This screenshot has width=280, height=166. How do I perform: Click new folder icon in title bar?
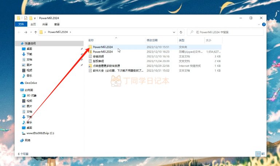click(x=31, y=18)
